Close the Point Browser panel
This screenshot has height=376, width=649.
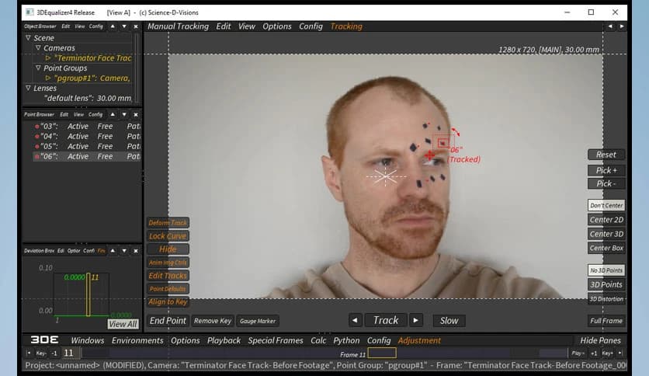pos(136,114)
